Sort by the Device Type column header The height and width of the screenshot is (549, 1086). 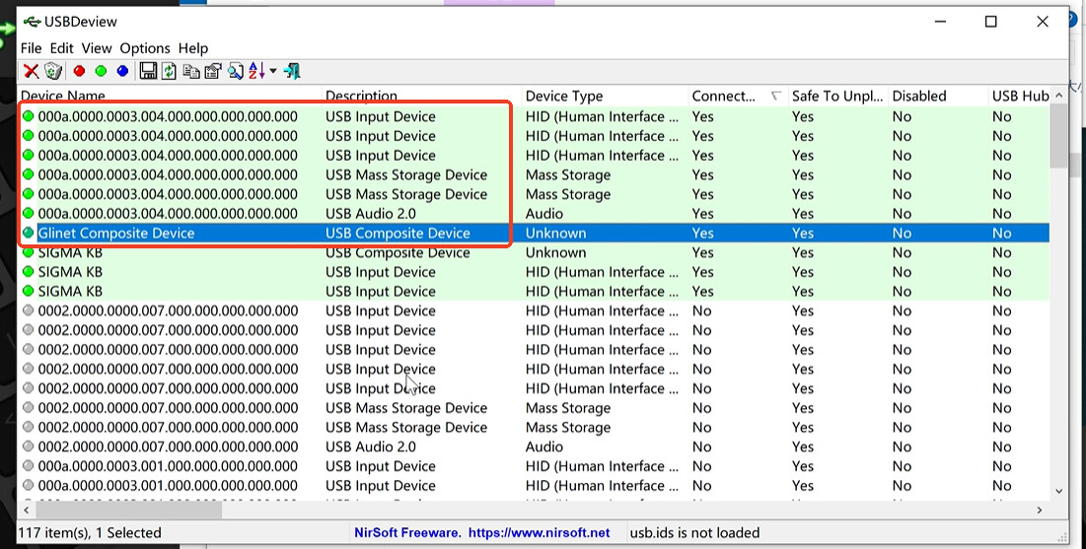564,96
